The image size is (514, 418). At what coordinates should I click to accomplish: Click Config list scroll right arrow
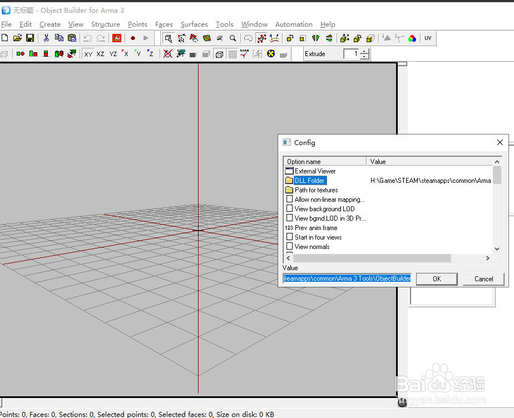[x=488, y=258]
